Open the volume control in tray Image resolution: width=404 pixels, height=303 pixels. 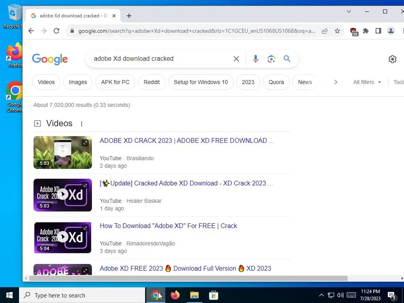[340, 295]
